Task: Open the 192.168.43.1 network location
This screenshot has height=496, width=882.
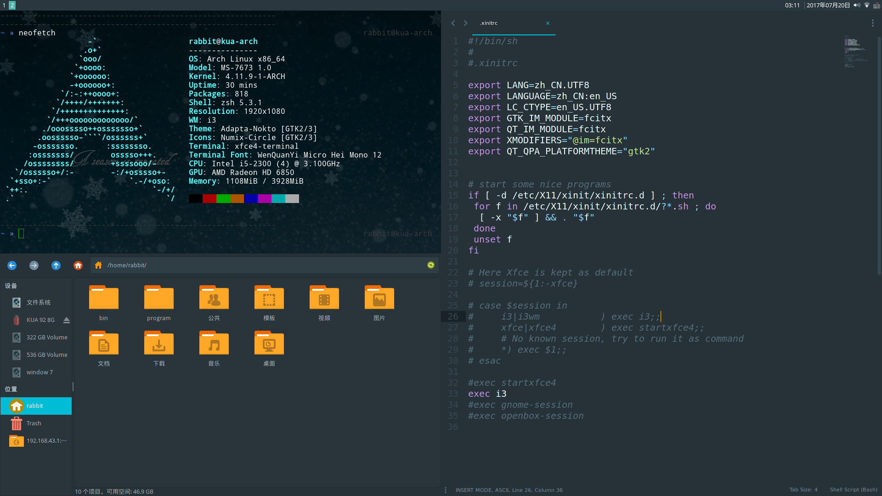Action: (x=46, y=441)
